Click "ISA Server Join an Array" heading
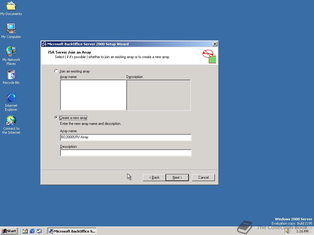The image size is (314, 235). pyautogui.click(x=70, y=52)
